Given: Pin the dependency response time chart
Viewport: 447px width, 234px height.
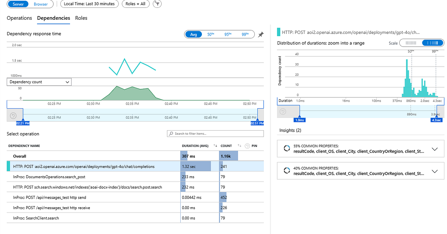Looking at the screenshot, I should click(x=261, y=34).
